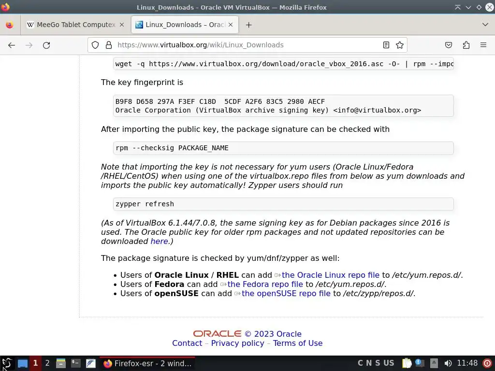Expand the list all tabs chevron

[x=485, y=25]
